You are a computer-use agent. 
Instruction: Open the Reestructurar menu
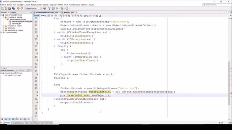pyautogui.click(x=36, y=5)
